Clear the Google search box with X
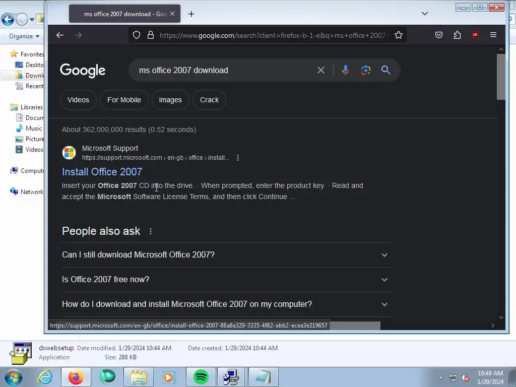Viewport: 516px width, 387px height. pyautogui.click(x=321, y=70)
